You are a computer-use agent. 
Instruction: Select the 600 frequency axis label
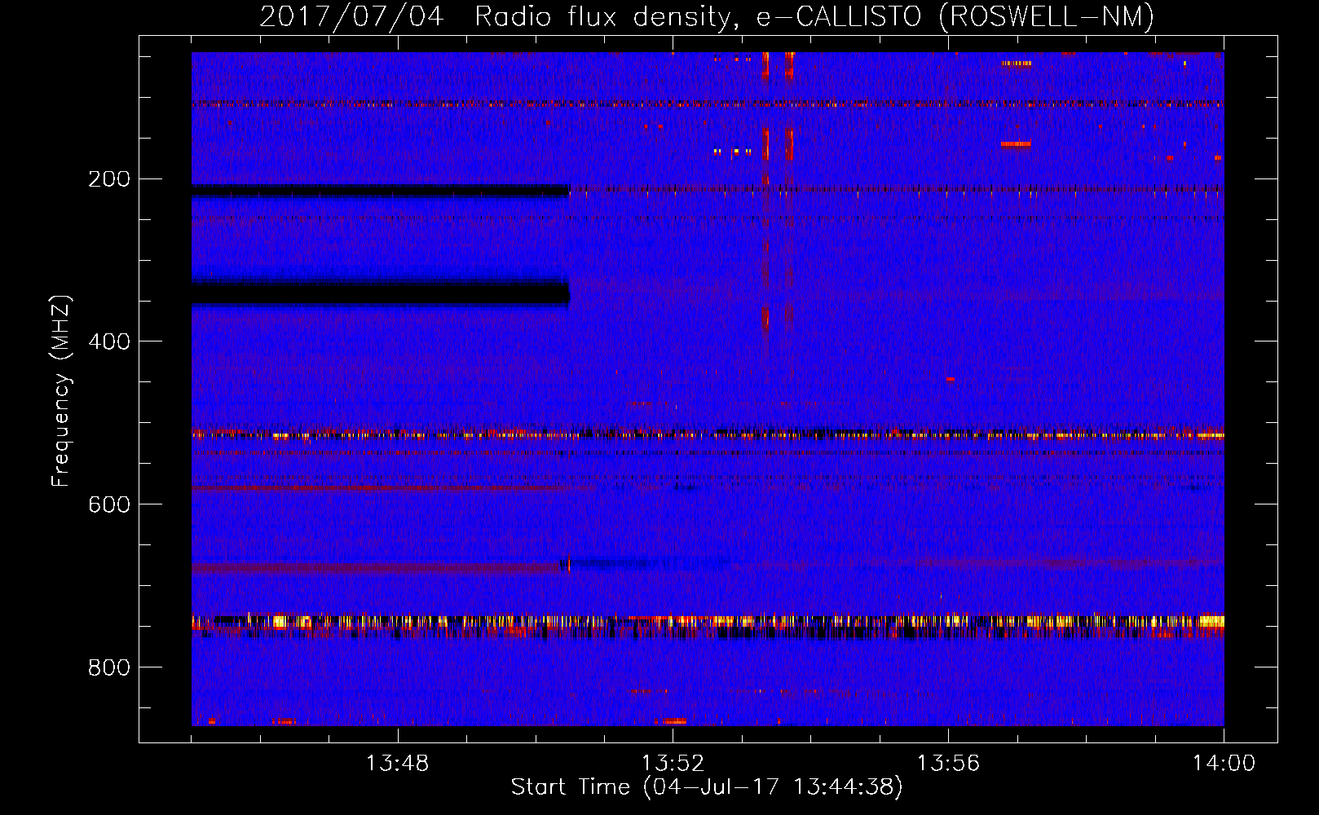(108, 505)
